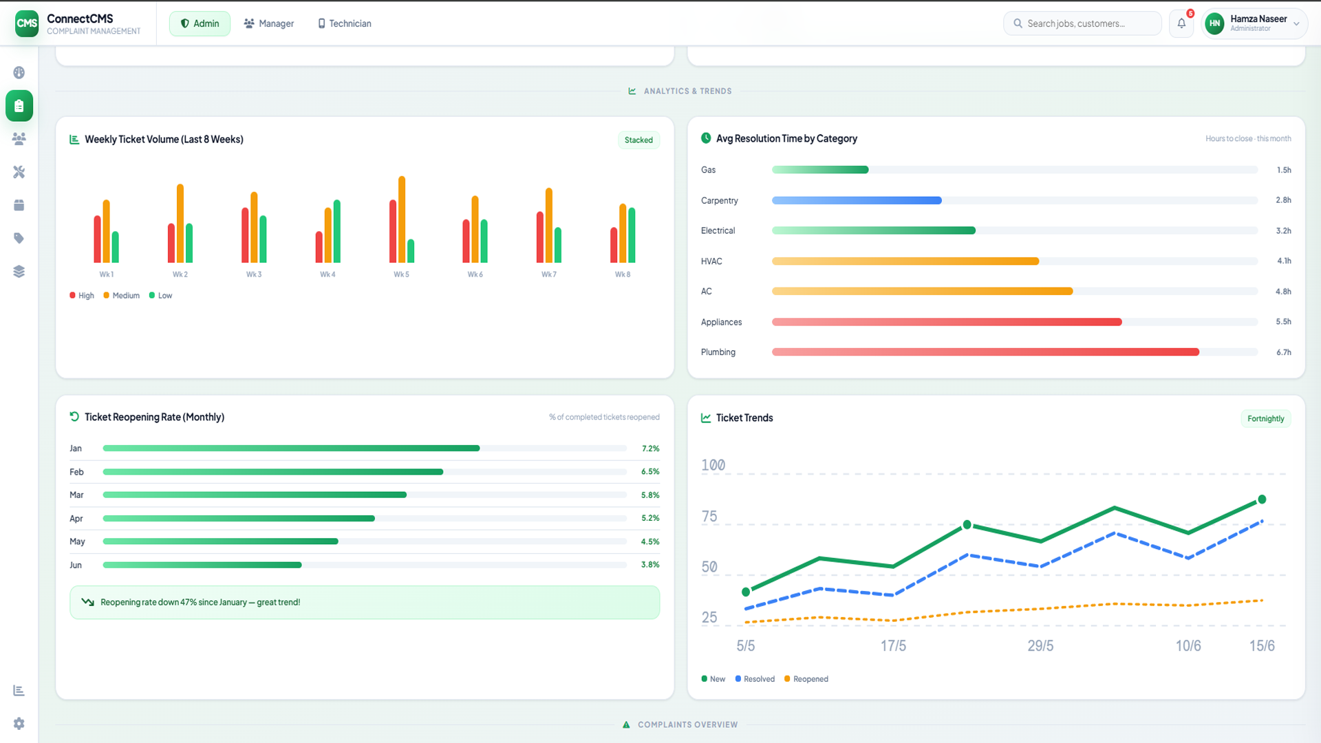Focus the Search jobs, customers field
Screen dimensions: 1321x743
(x=1082, y=23)
